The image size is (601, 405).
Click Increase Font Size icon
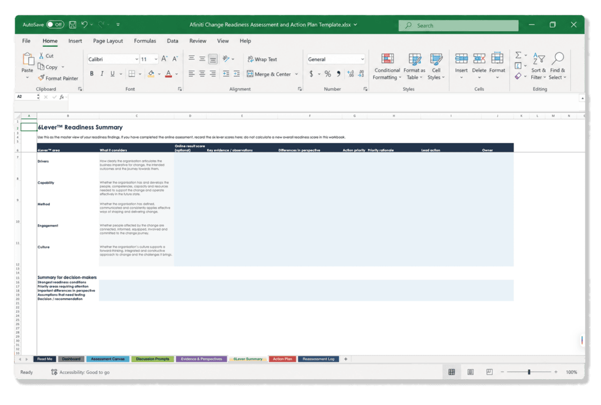click(x=164, y=59)
